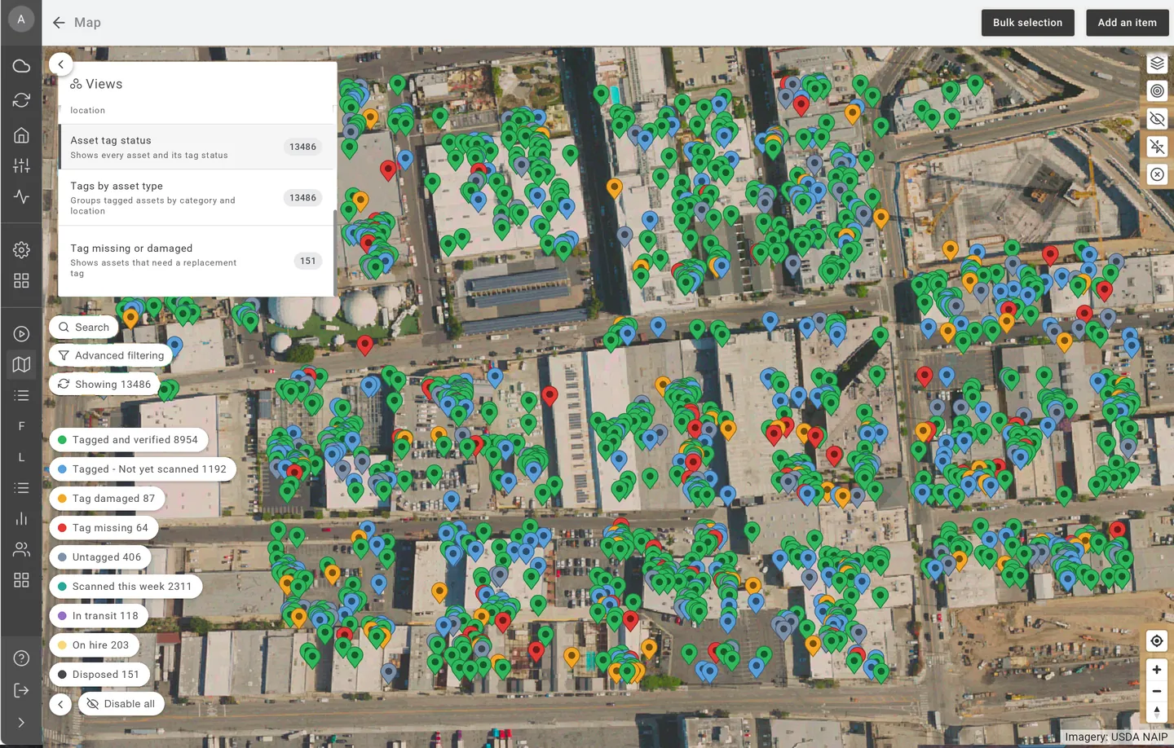Click the Bulk selection button
Screen dimensions: 1174x748
1027,23
